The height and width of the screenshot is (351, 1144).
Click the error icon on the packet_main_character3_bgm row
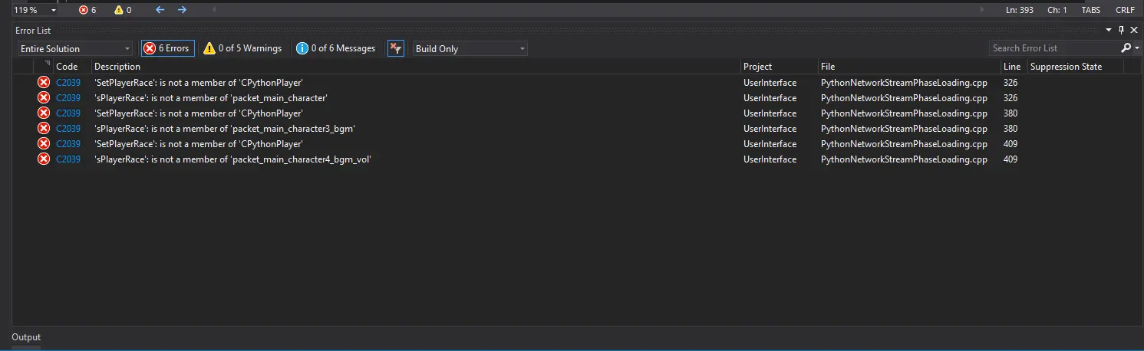(x=44, y=129)
